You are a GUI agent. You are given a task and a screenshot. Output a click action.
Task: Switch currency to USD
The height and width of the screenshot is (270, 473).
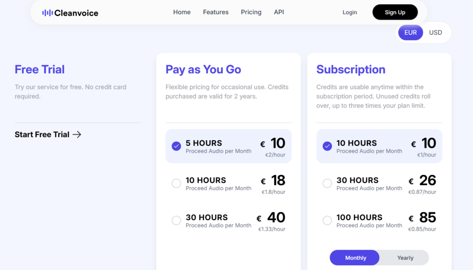(435, 33)
